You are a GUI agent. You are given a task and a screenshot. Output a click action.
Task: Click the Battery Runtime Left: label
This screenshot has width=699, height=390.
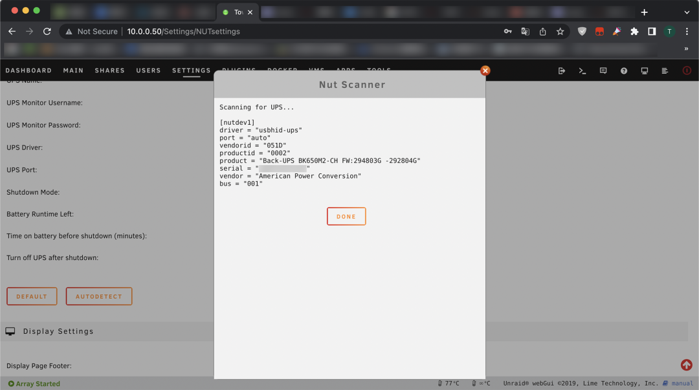coord(40,214)
